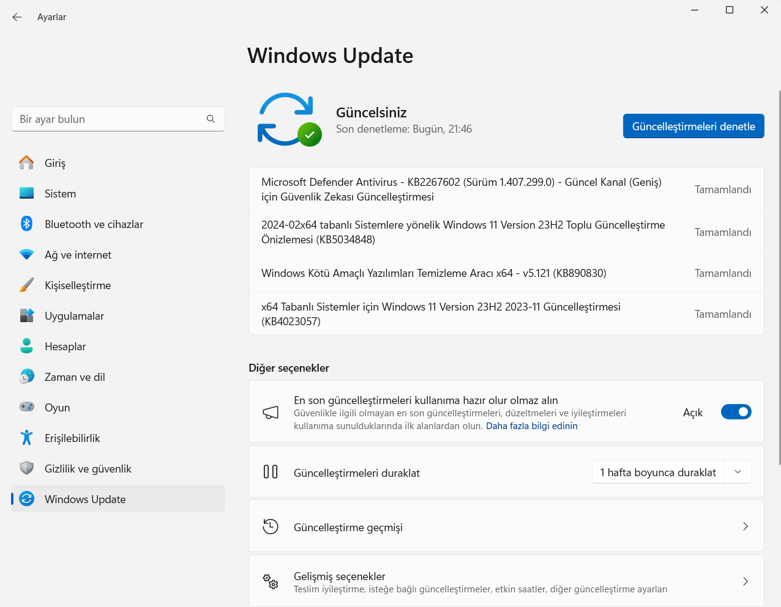The width and height of the screenshot is (781, 607).
Task: Click Son denetleme: Bugün, 21:46 text
Action: (404, 129)
